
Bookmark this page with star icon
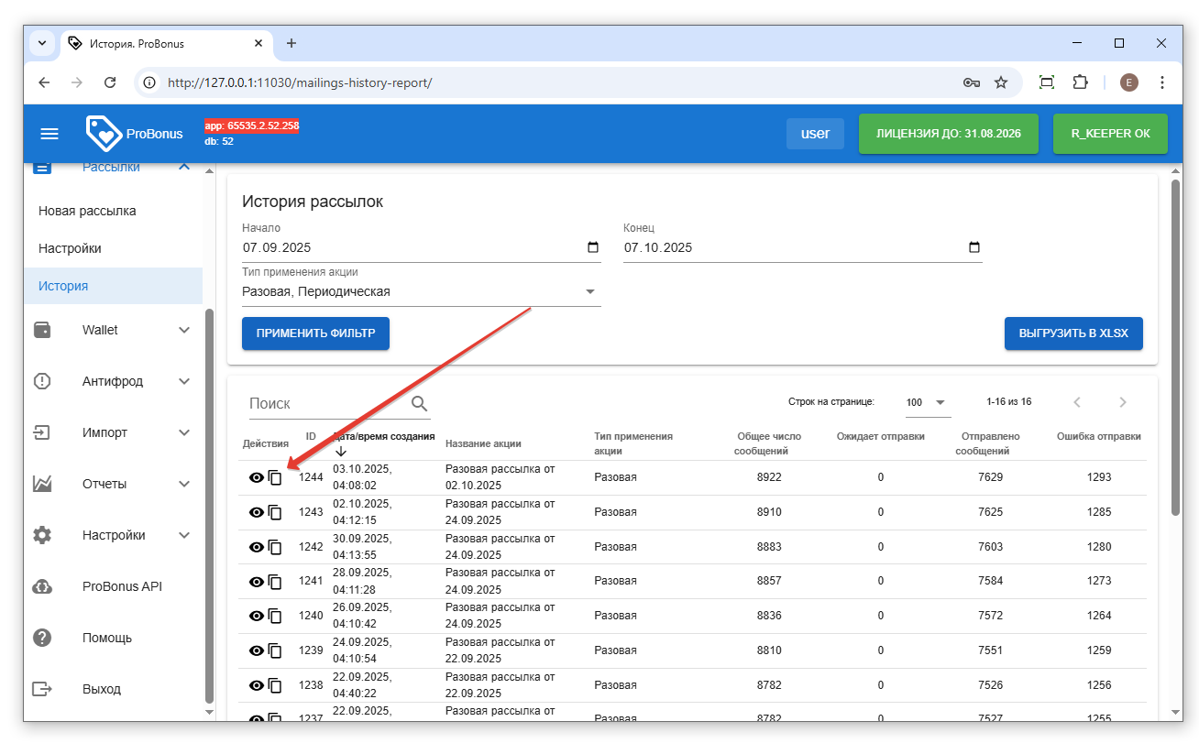(x=1001, y=82)
